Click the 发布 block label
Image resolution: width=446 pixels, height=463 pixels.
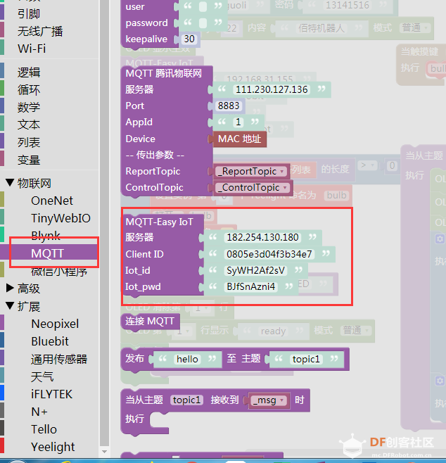pyautogui.click(x=134, y=358)
